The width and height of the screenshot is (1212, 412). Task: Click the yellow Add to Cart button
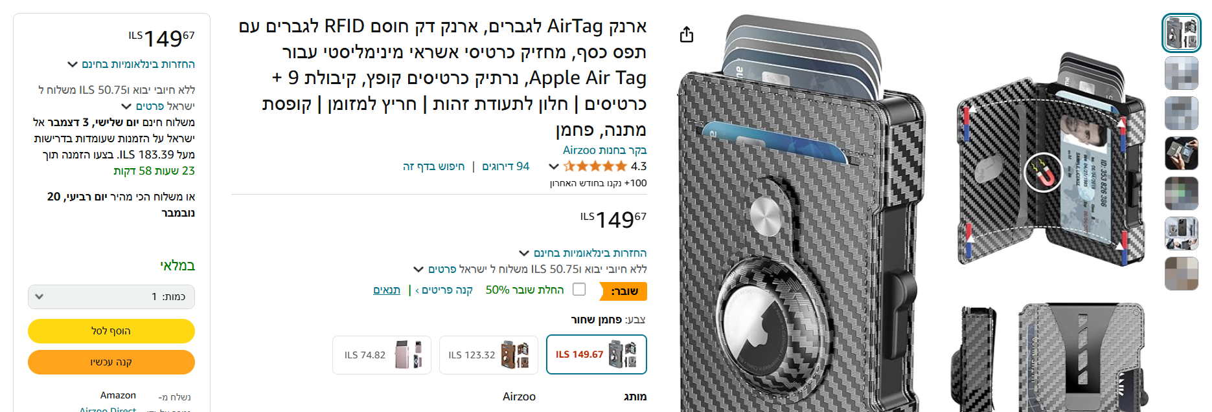click(111, 331)
